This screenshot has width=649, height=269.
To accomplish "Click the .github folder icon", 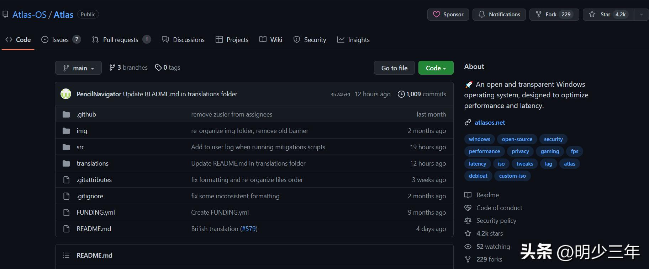I will [x=66, y=114].
